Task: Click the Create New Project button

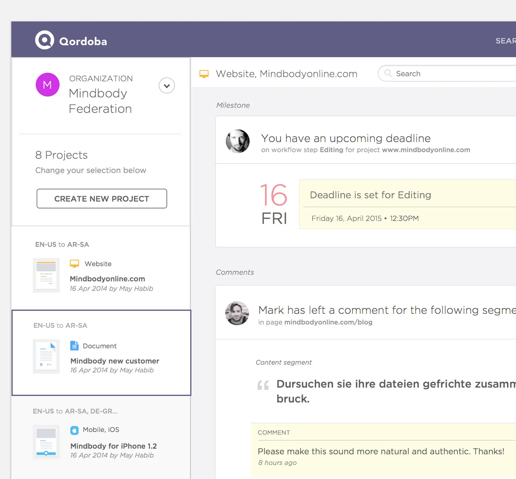Action: (102, 198)
